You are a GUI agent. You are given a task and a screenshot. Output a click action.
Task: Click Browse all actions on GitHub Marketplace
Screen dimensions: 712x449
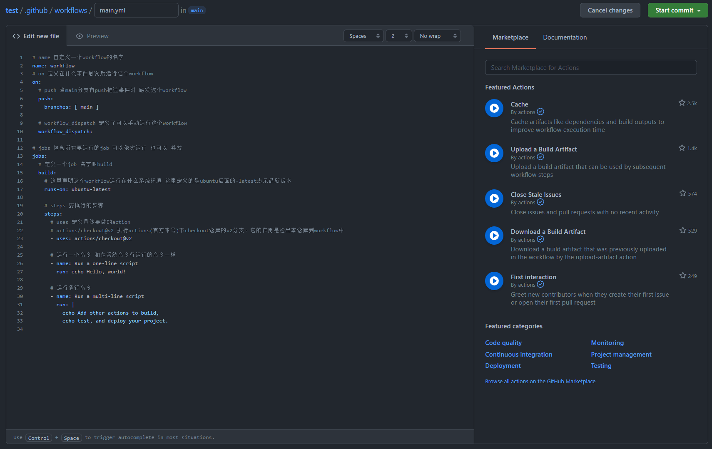pos(540,382)
